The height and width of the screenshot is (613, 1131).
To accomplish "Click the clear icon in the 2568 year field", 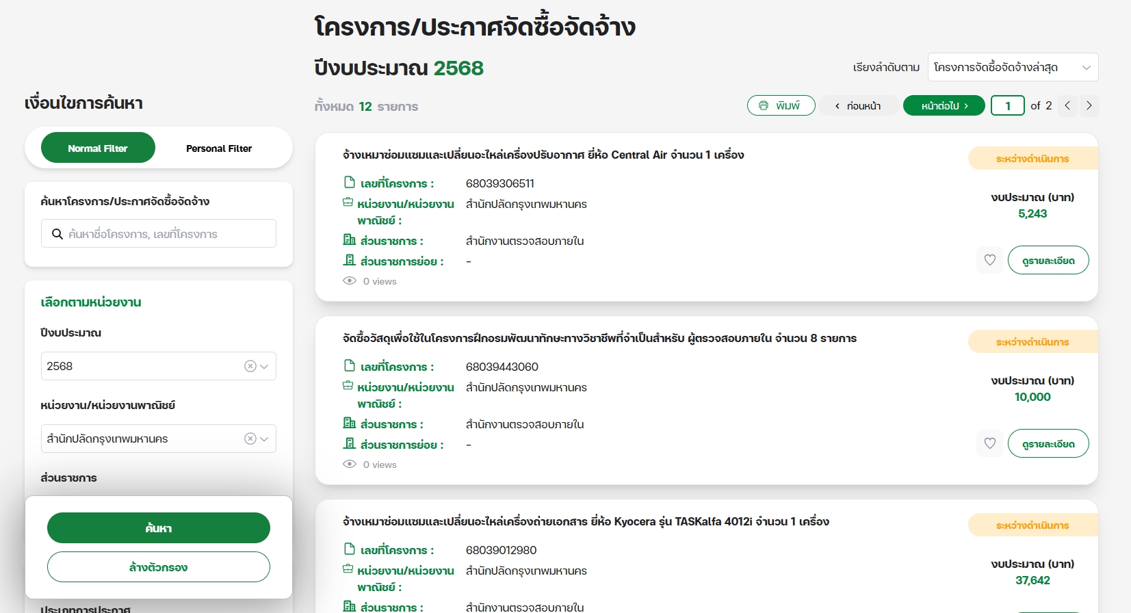I will point(250,366).
